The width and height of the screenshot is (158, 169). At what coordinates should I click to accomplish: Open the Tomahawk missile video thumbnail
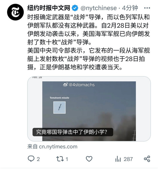(x=89, y=109)
